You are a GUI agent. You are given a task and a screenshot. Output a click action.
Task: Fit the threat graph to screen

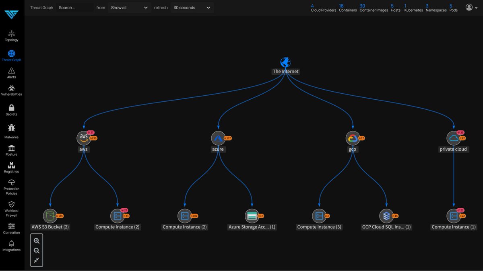coord(37,260)
